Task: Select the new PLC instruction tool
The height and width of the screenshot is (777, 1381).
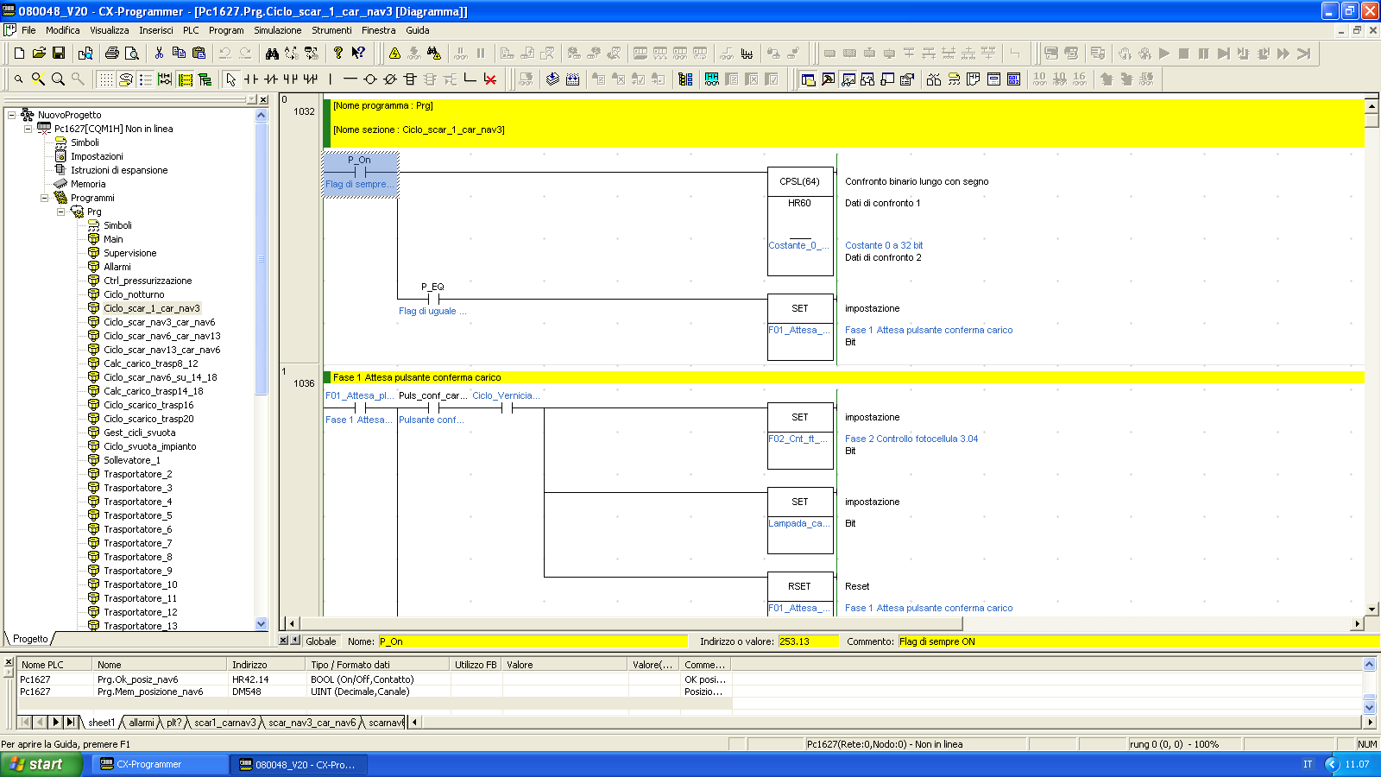Action: 410,79
